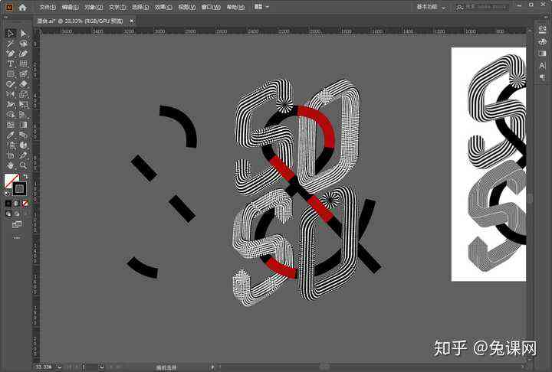Select the Eraser tool
Image resolution: width=552 pixels, height=372 pixels.
[x=23, y=84]
